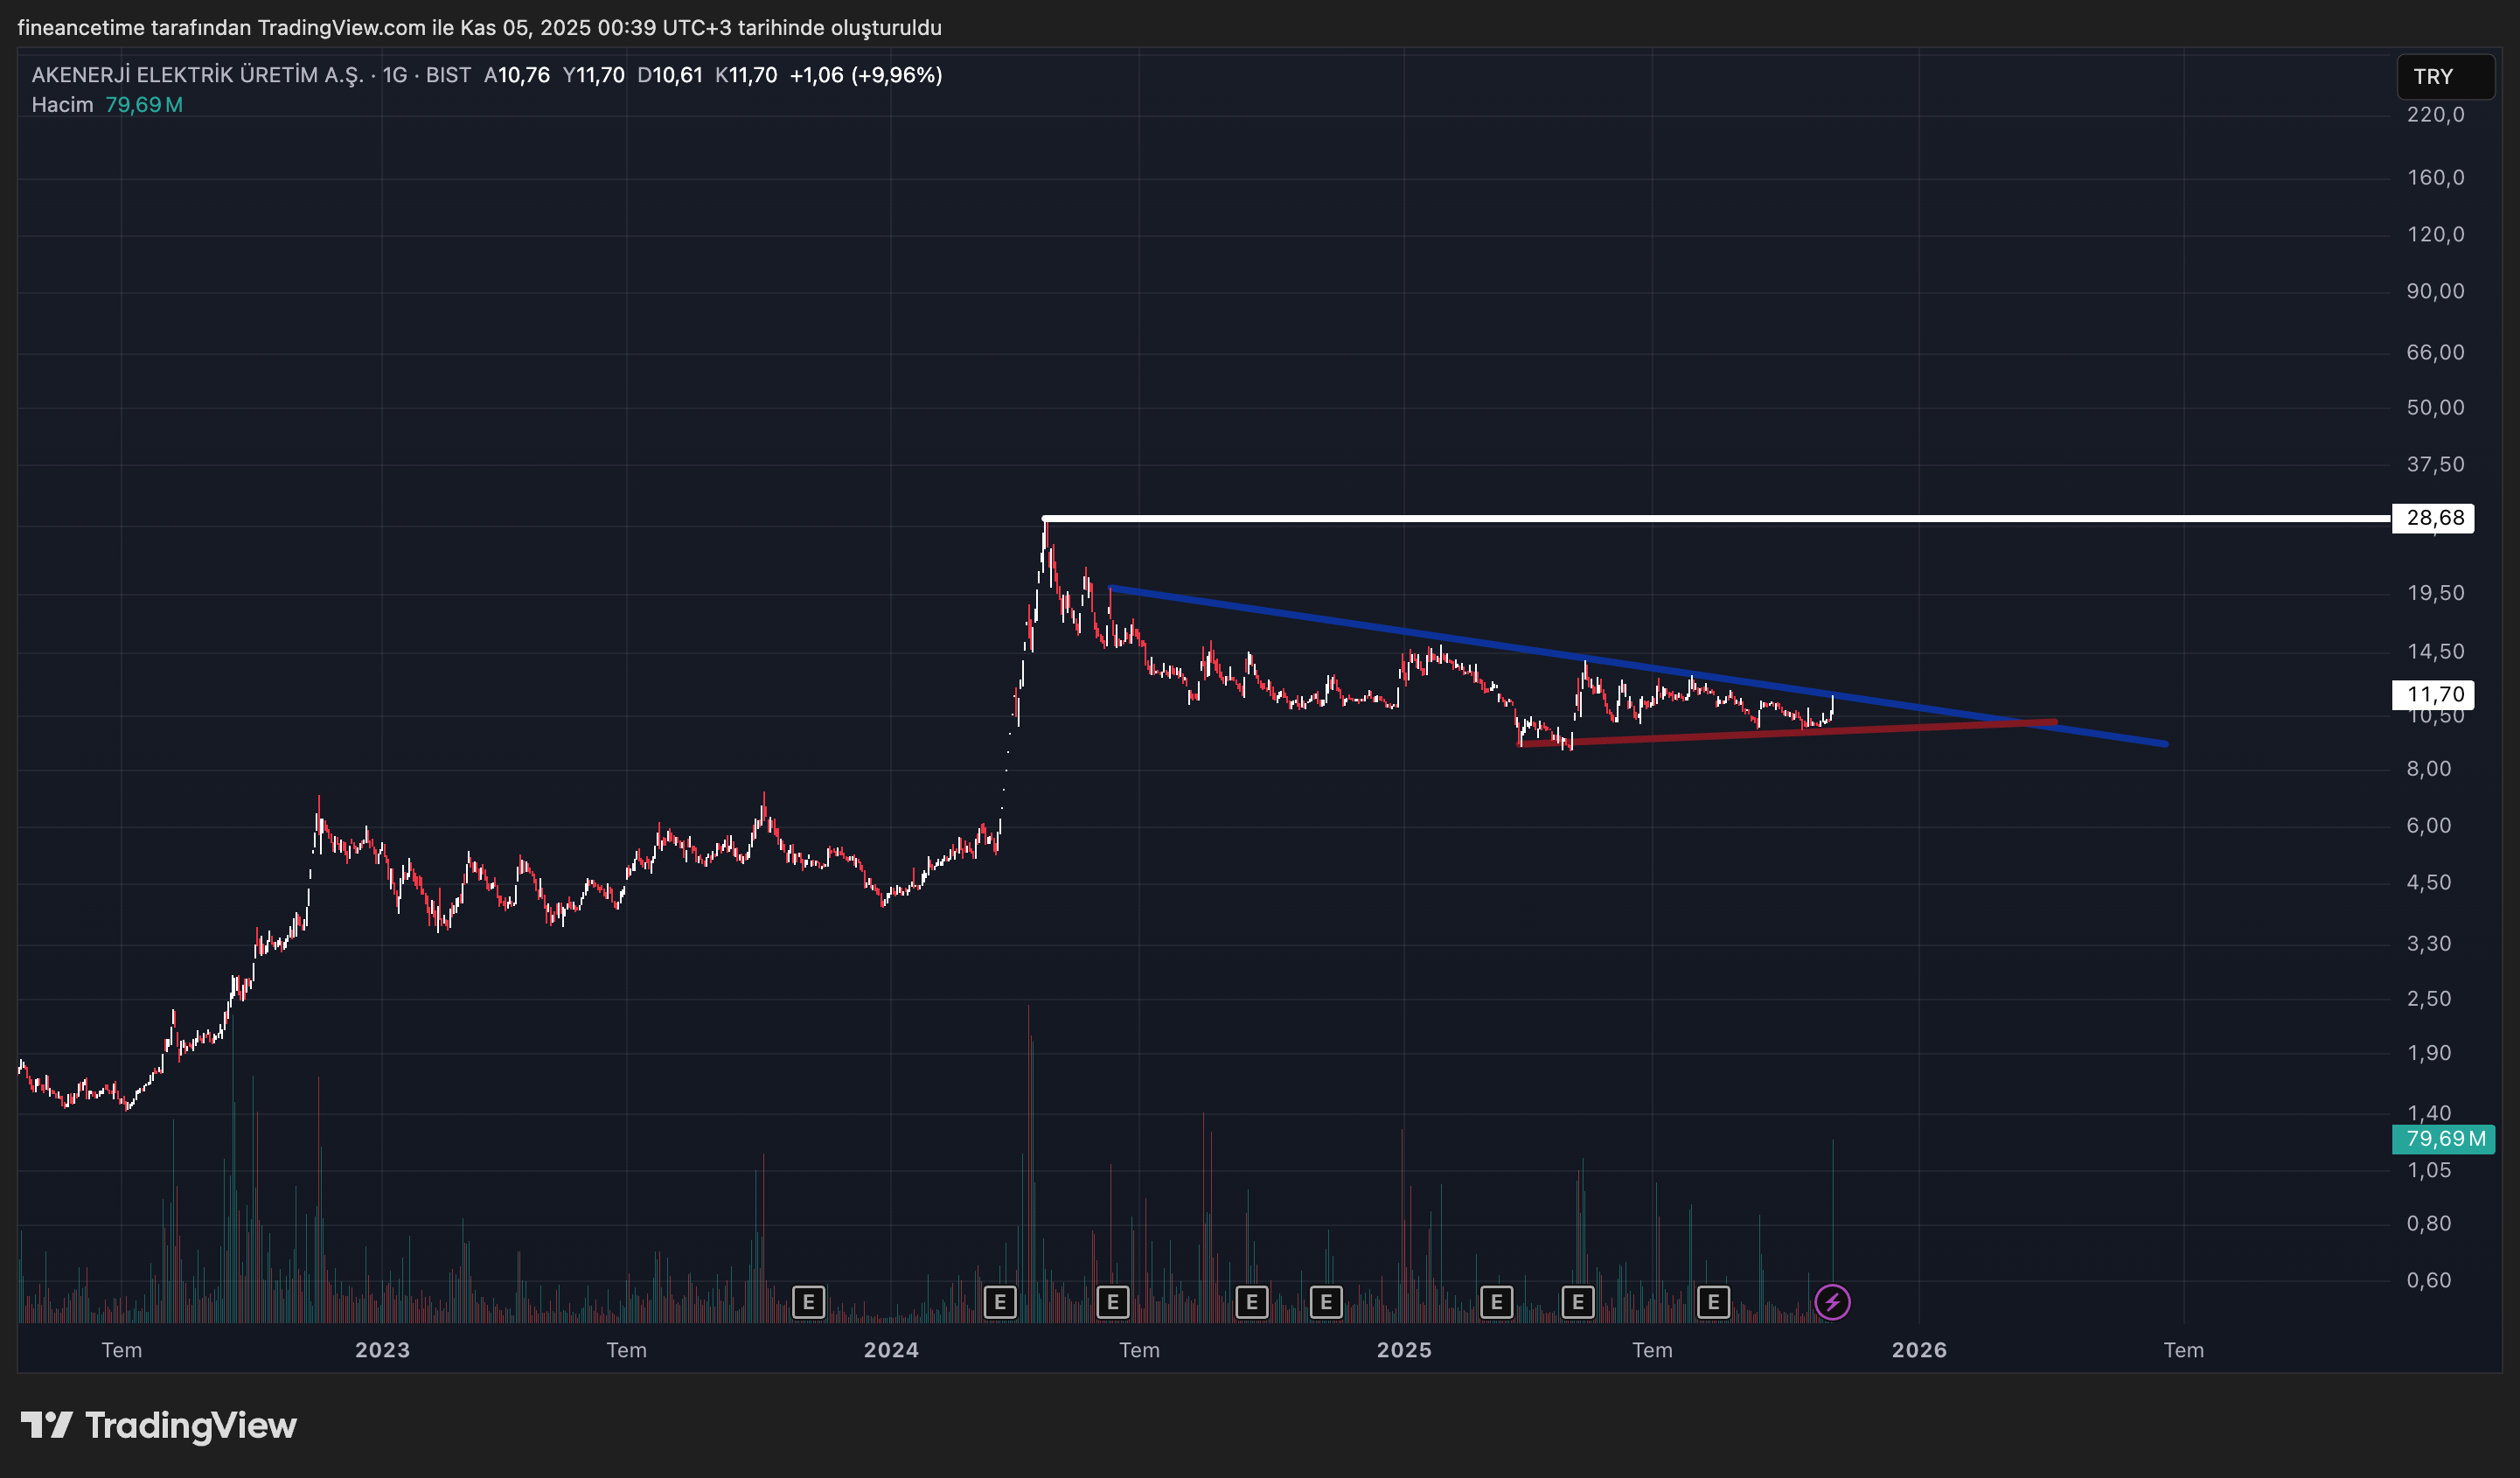2520x1478 pixels.
Task: Click the current price 11,70 axis label
Action: [x=2434, y=694]
